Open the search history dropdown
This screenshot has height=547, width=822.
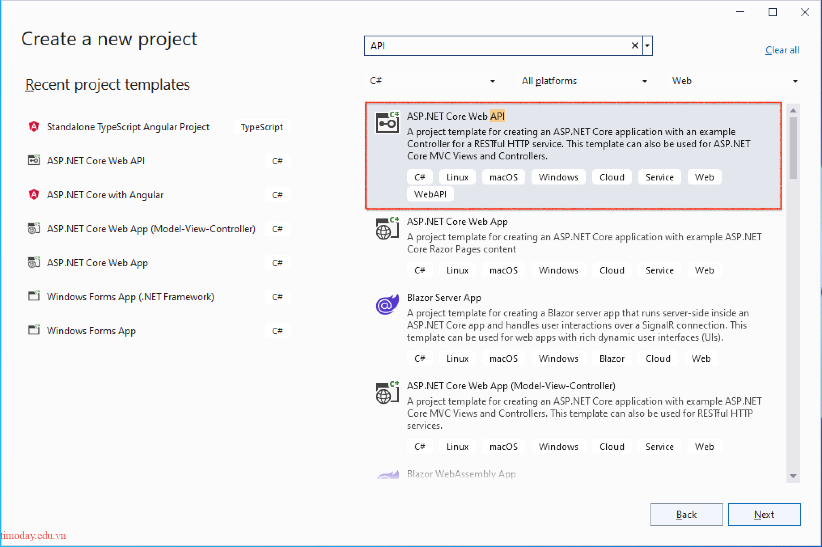[x=647, y=45]
